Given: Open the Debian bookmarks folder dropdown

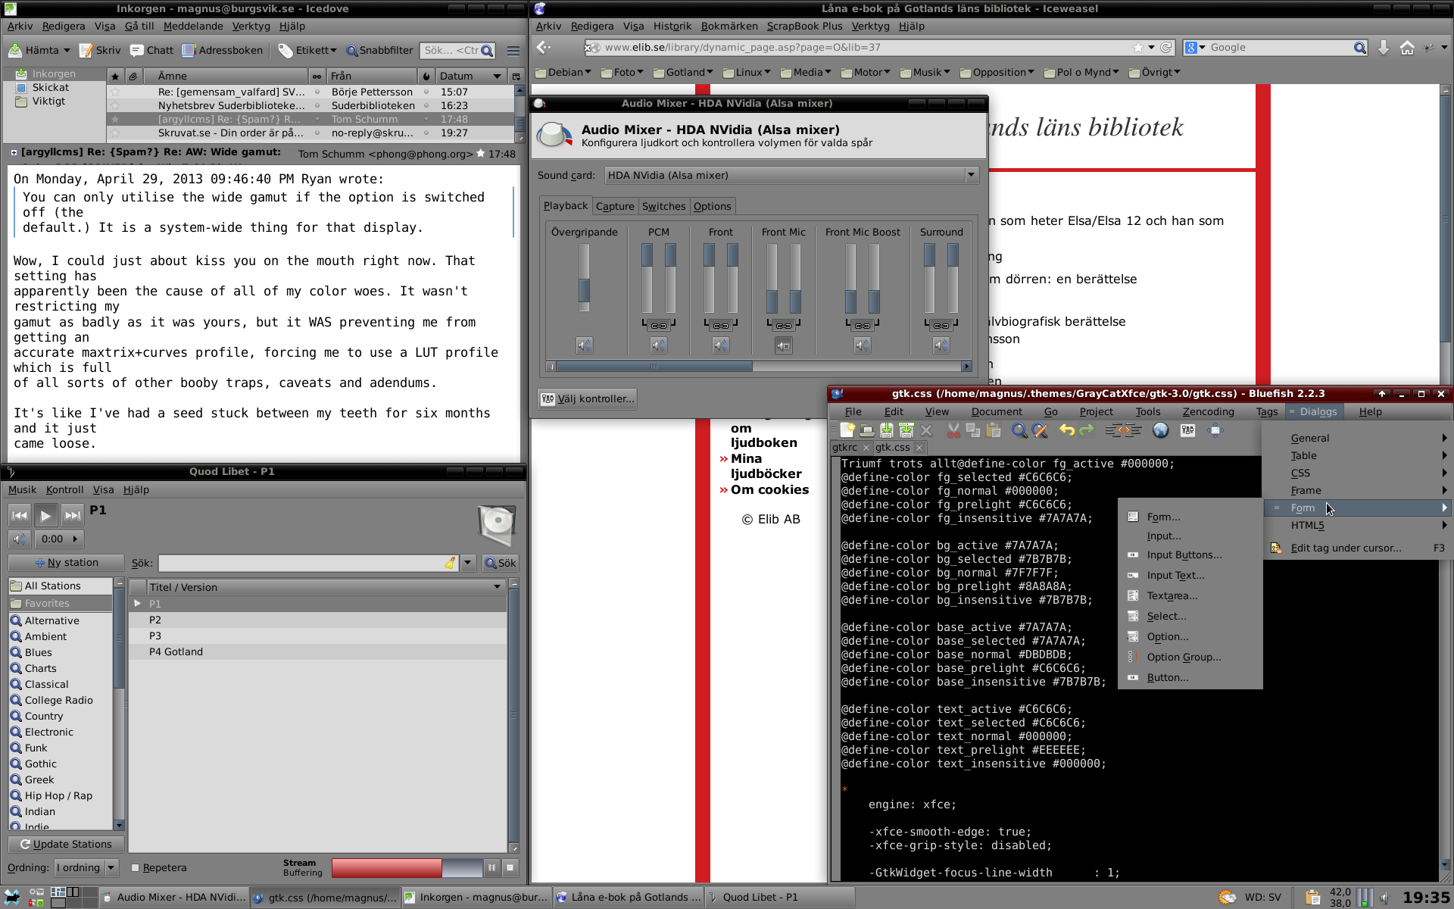Looking at the screenshot, I should click(563, 73).
